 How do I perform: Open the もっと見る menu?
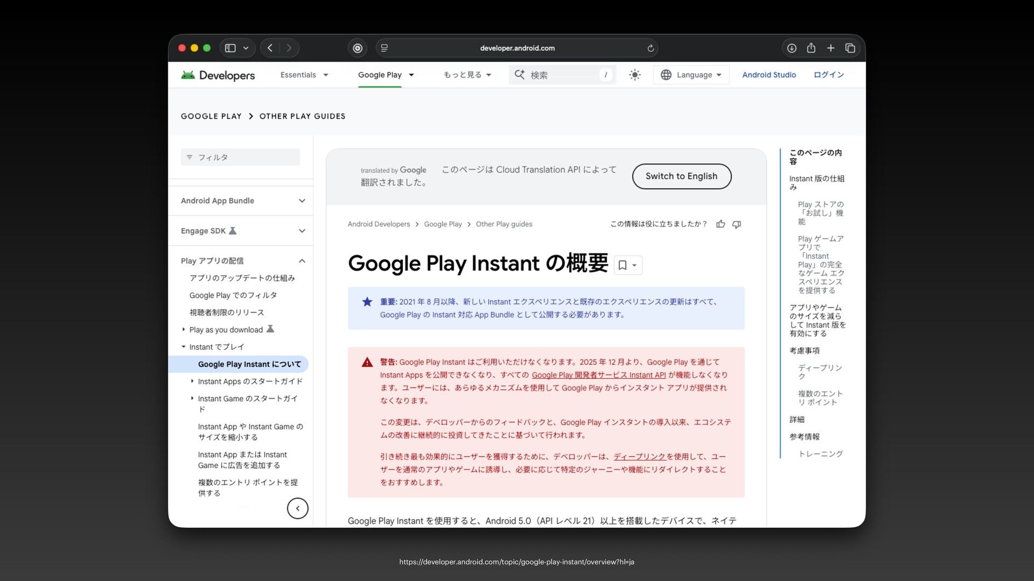[x=467, y=75]
